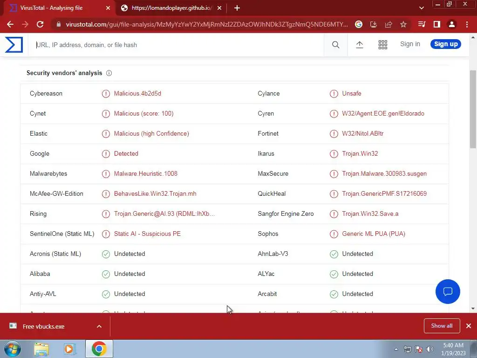
Task: Open the Windows Start button
Action: (12, 349)
